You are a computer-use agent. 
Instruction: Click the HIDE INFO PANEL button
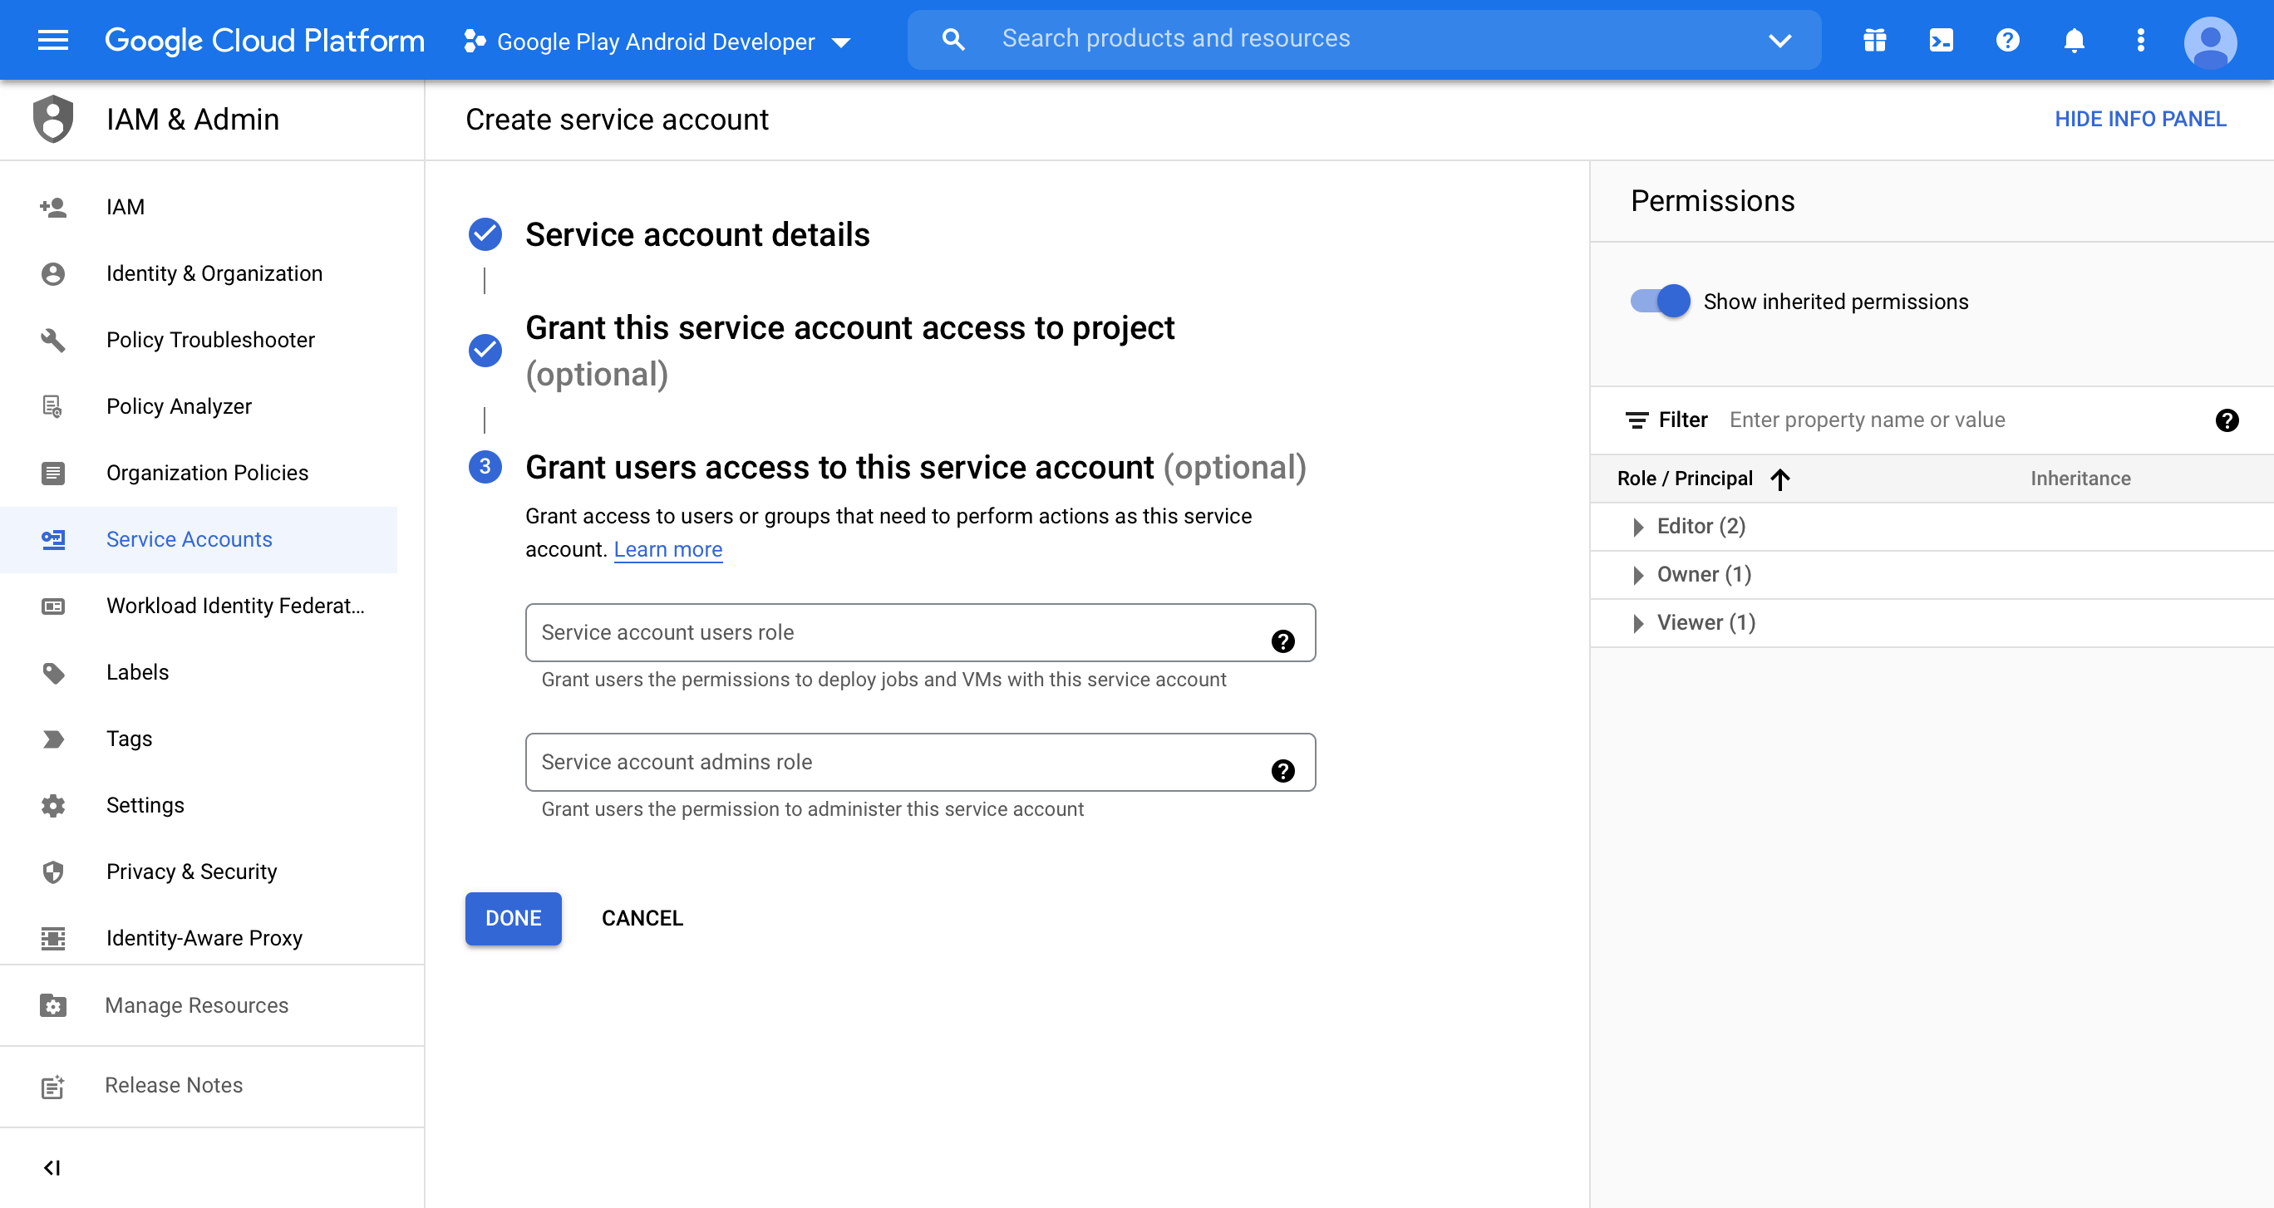click(2139, 119)
